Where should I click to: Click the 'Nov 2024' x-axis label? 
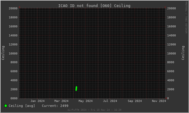[159, 101]
